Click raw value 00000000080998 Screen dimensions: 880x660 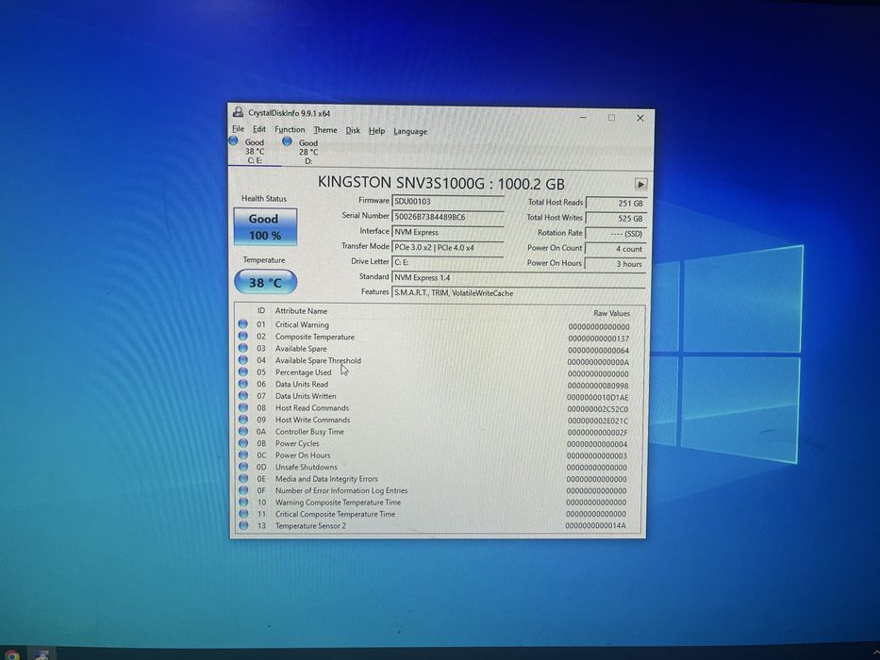[x=598, y=386]
